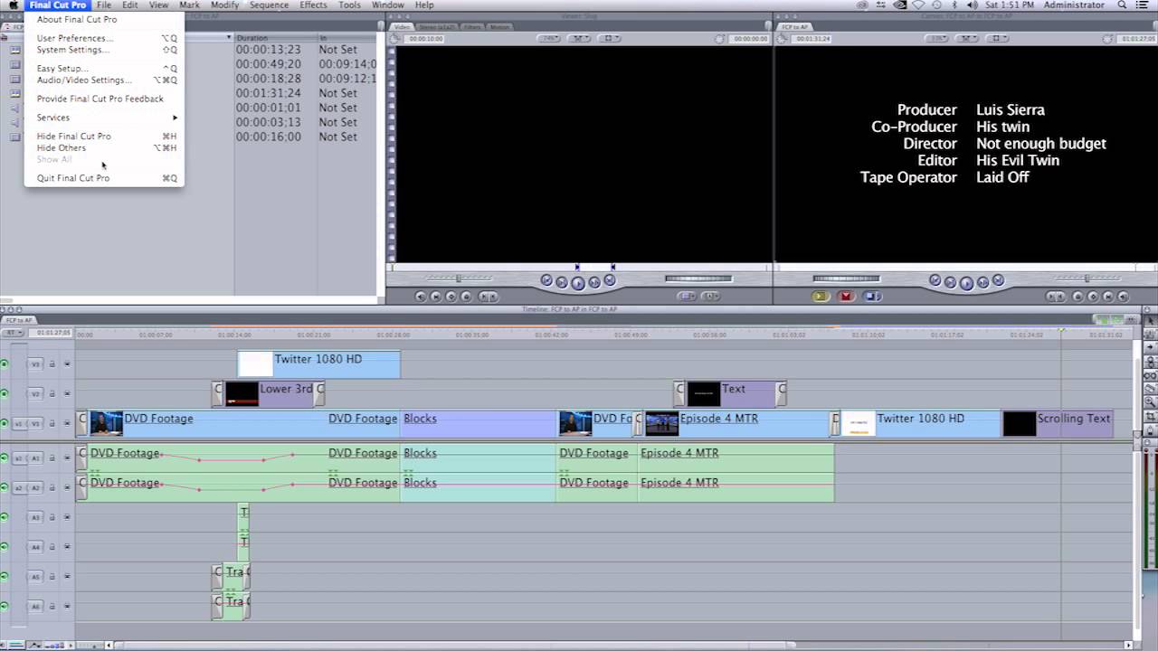Open the Viewer zoom percentage dropdown
The image size is (1158, 651).
548,39
